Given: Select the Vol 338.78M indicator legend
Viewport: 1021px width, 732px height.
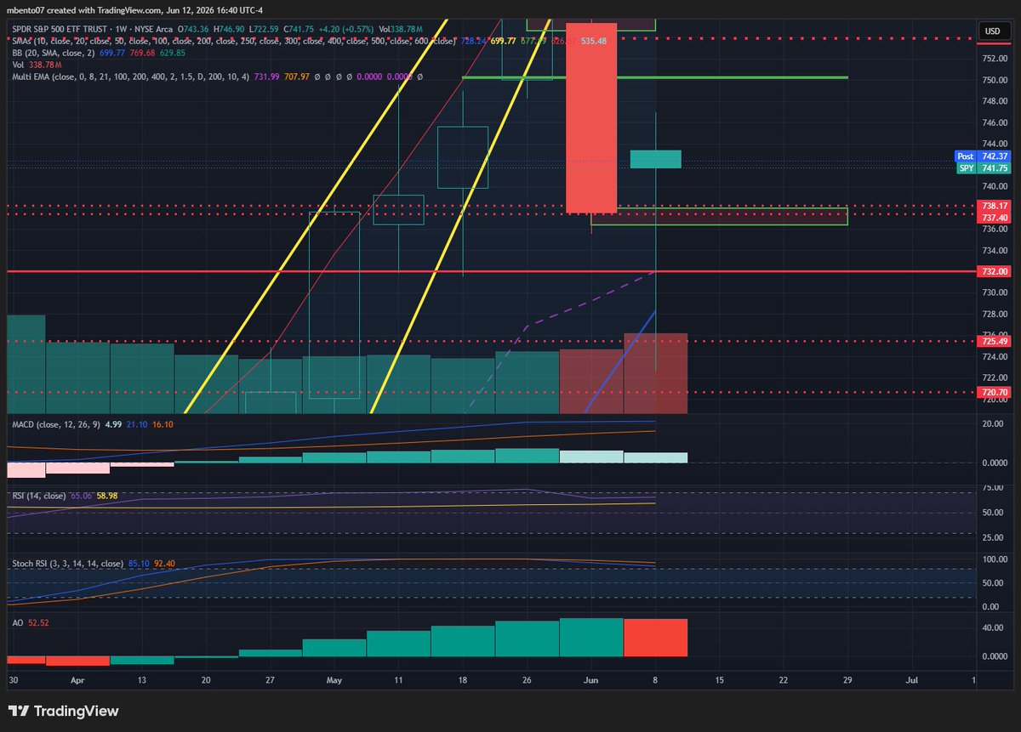Looking at the screenshot, I should coord(35,64).
